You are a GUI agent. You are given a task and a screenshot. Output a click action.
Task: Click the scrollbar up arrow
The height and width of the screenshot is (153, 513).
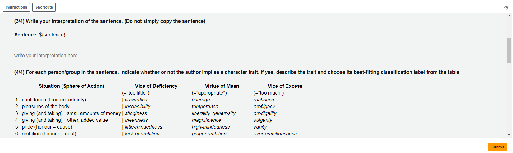point(509,15)
